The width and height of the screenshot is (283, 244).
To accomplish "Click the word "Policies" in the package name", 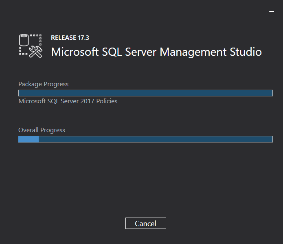I will pos(107,101).
